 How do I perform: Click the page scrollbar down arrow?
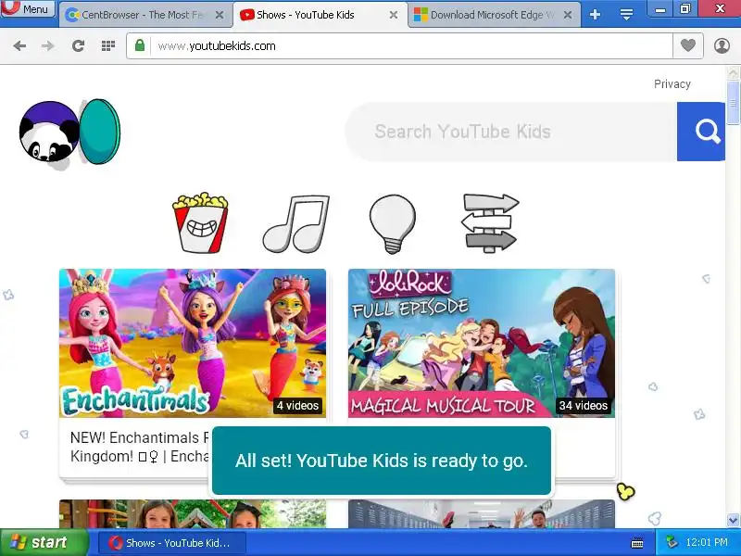click(733, 521)
